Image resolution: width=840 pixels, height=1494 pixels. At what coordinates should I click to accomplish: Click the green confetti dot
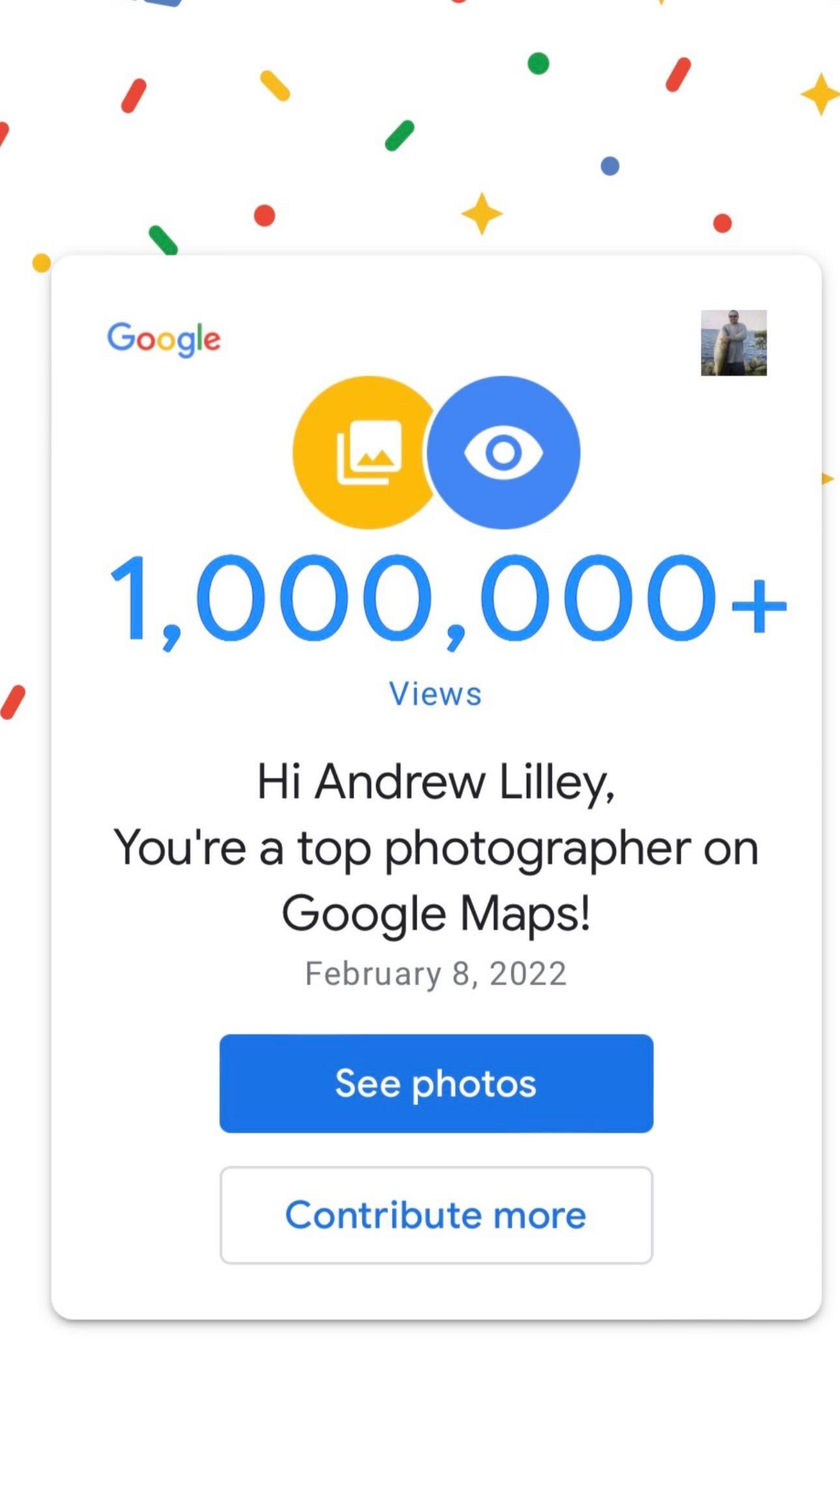[539, 64]
